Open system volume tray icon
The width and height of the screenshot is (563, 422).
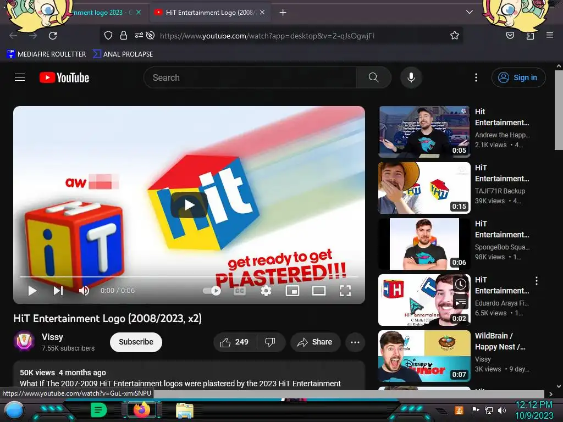pyautogui.click(x=502, y=410)
